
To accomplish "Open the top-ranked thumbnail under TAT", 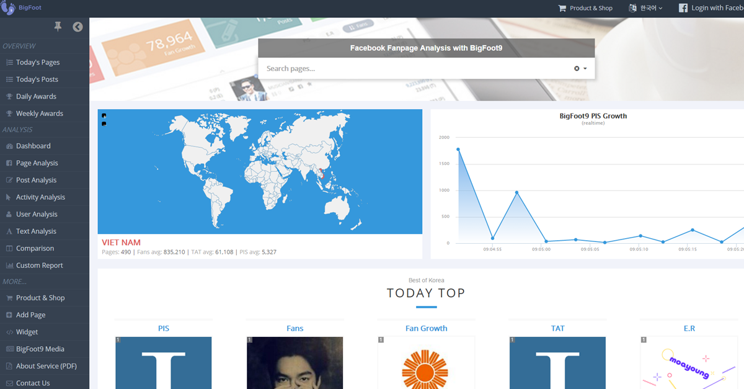I will 558,363.
